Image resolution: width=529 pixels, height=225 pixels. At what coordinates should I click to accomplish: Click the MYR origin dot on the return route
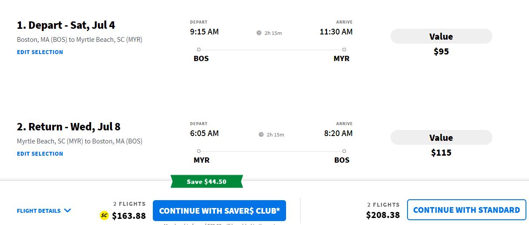[x=199, y=151]
